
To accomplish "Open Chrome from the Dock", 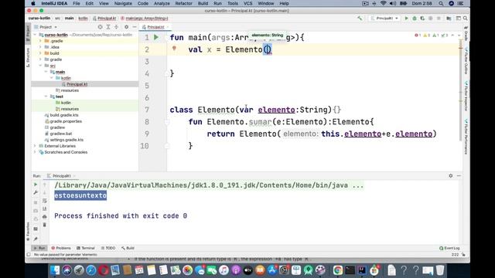I will tap(337, 270).
